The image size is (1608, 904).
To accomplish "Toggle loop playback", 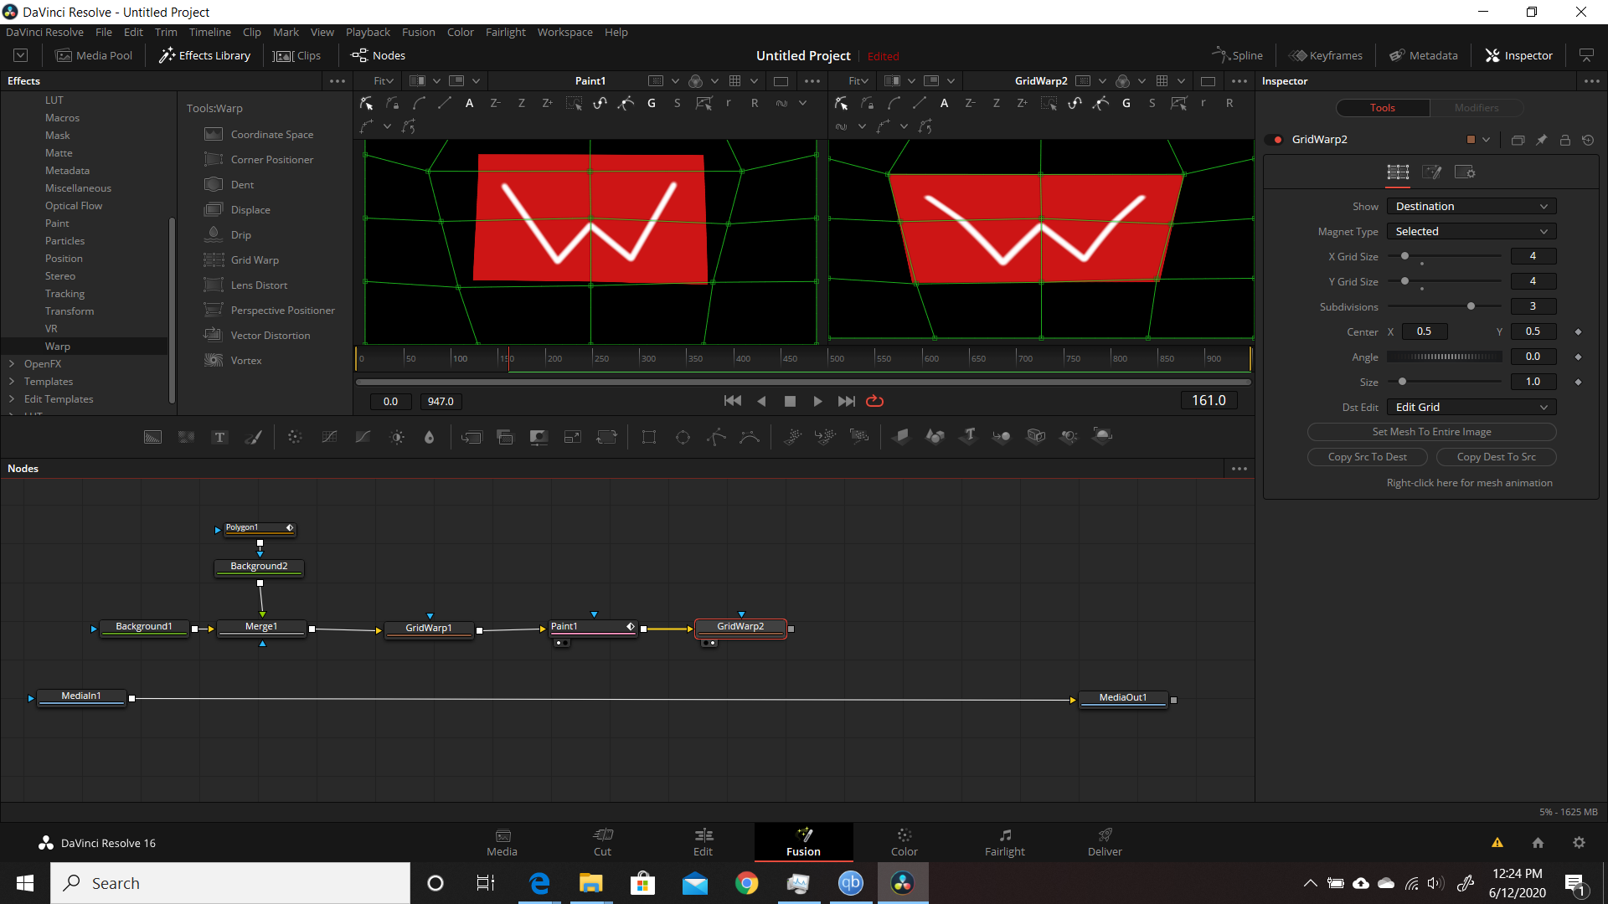I will tap(874, 401).
